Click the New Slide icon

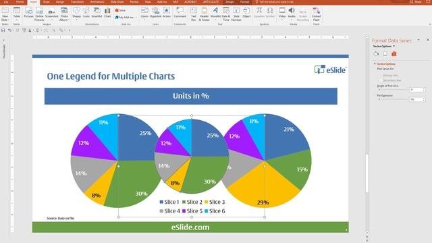pyautogui.click(x=5, y=13)
